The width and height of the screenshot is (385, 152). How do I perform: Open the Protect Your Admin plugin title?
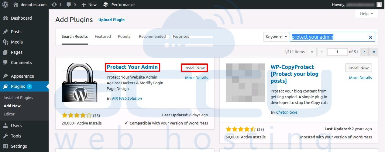132,67
